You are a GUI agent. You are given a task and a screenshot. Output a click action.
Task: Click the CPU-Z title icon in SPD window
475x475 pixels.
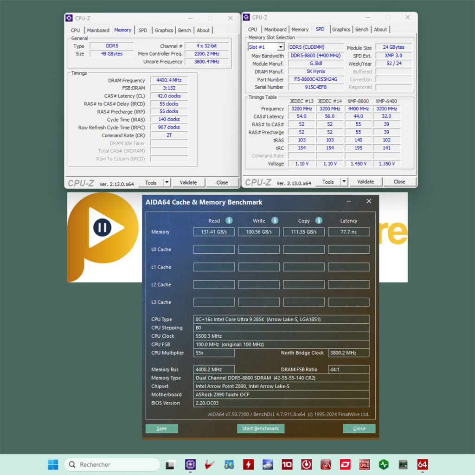coord(246,17)
